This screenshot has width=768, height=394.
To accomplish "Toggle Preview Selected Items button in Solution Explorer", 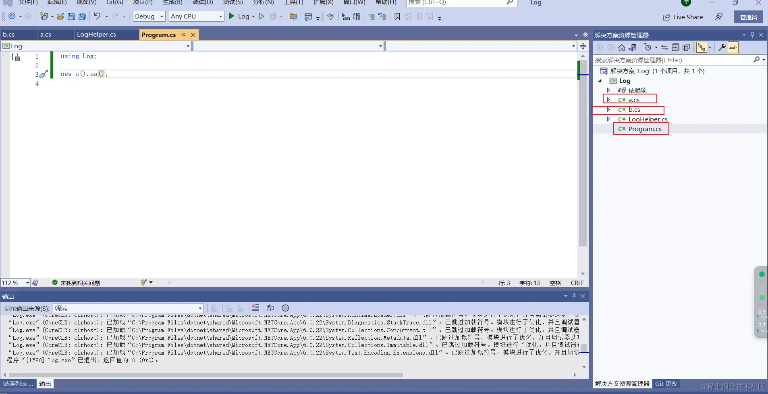I will [733, 47].
